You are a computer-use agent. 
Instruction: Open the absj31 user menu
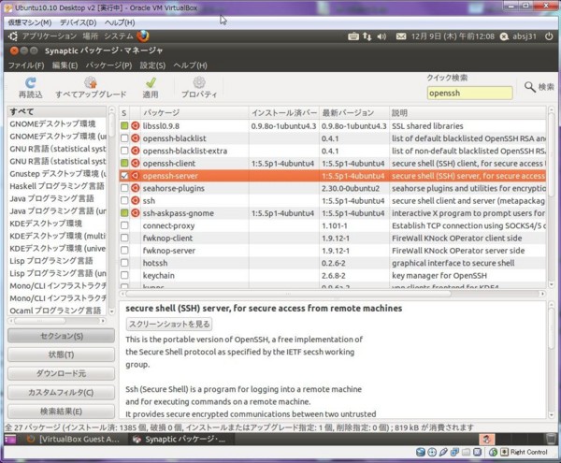coord(518,36)
